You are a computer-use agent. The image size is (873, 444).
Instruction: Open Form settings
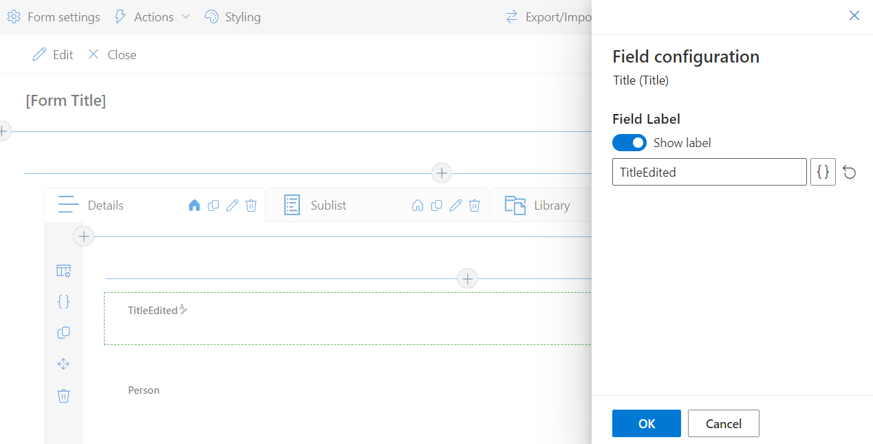[54, 17]
